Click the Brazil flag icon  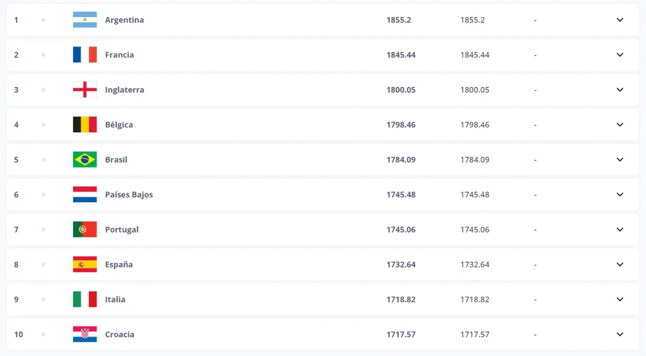coord(85,159)
